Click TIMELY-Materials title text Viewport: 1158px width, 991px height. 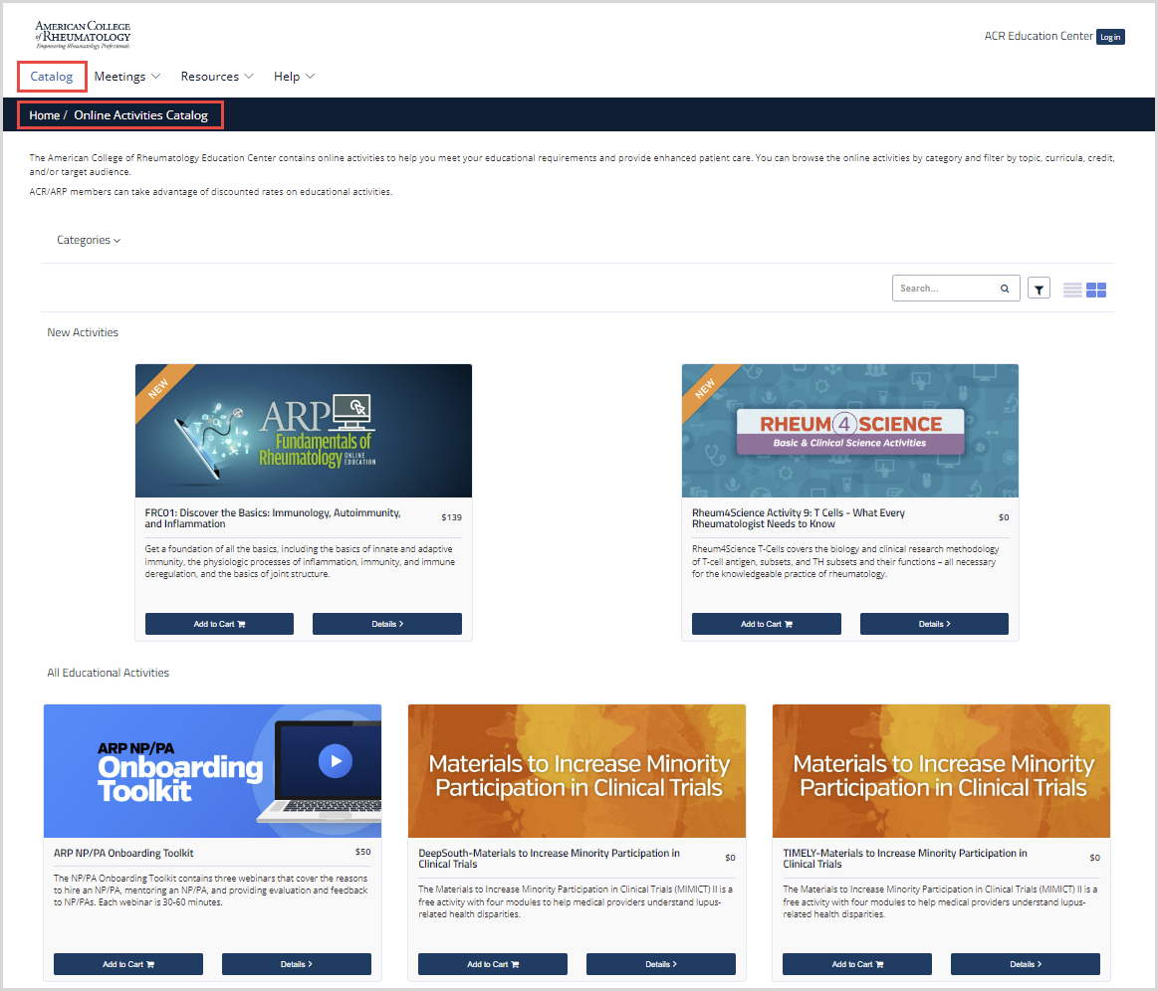pyautogui.click(x=905, y=859)
